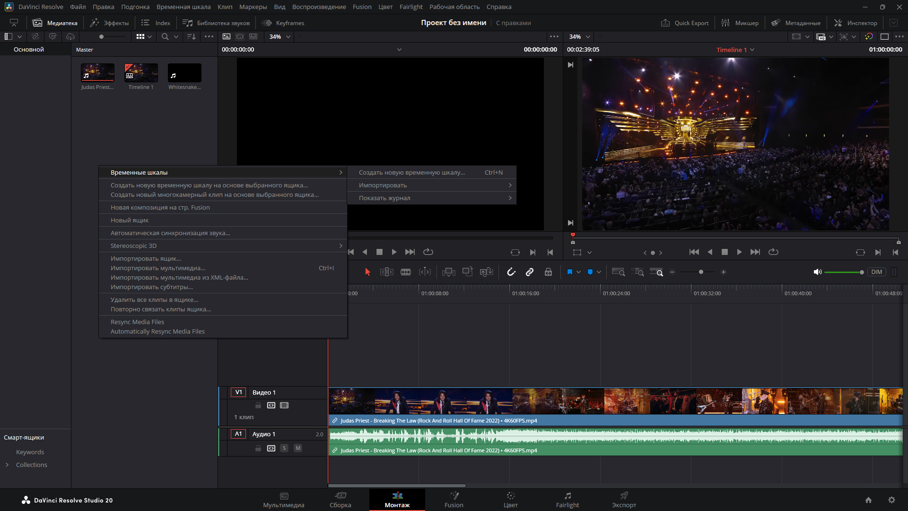
Task: Click the media pool sort order icon
Action: (x=192, y=36)
